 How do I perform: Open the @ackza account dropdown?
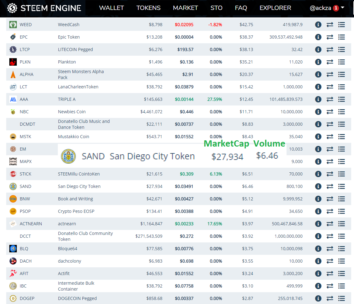click(327, 8)
